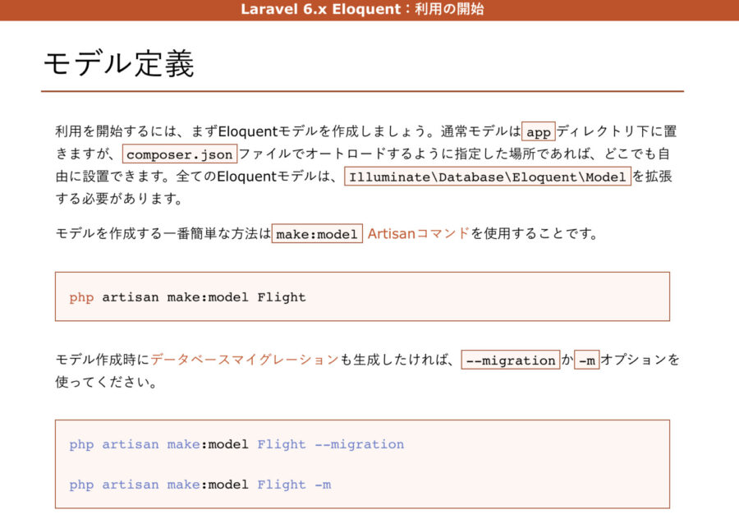Viewport: 739px width, 528px height.
Task: Click the inline code 'make:model'
Action: 317,233
